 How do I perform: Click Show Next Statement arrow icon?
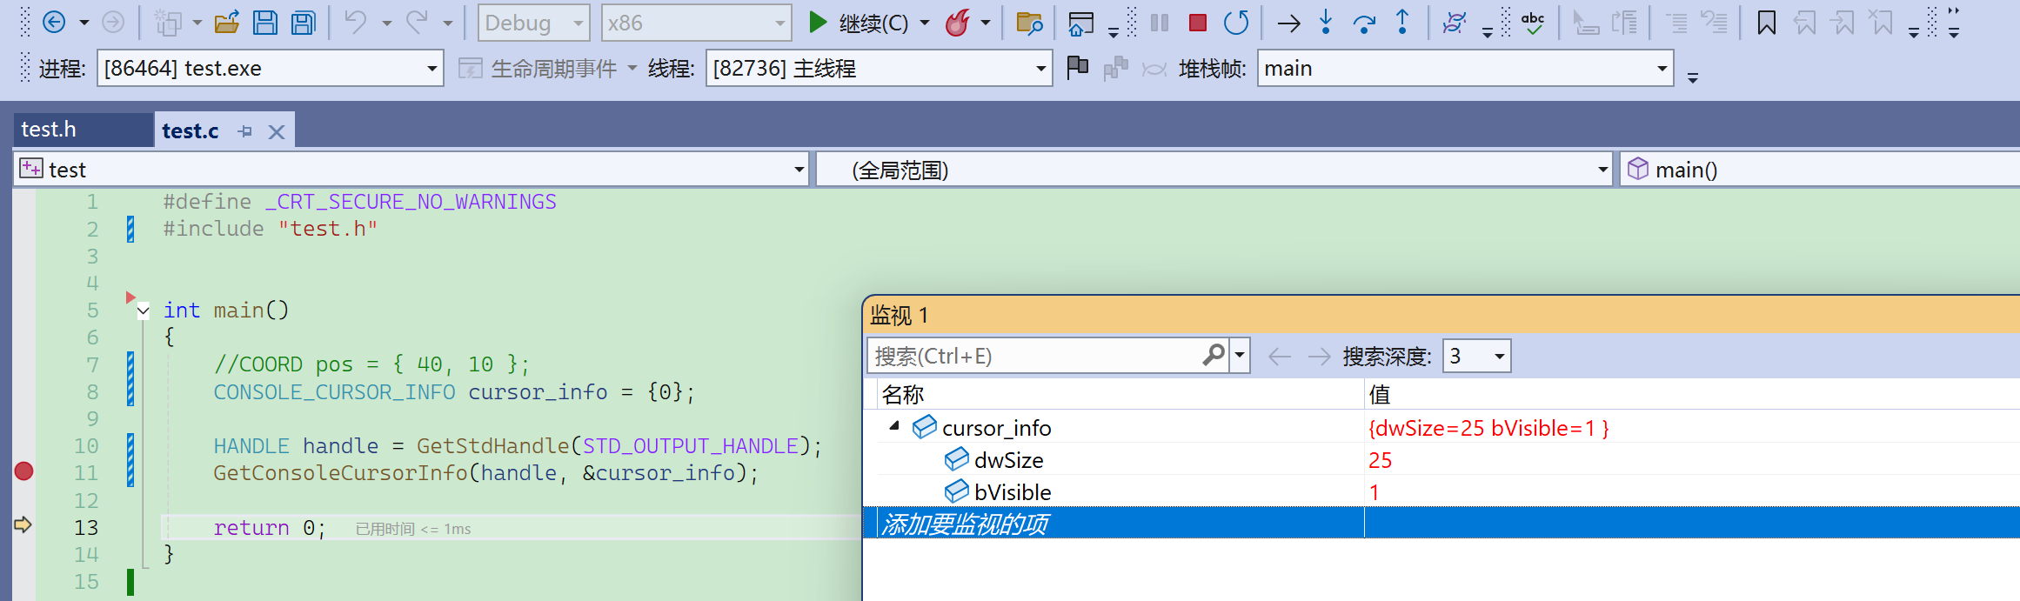pos(1288,23)
